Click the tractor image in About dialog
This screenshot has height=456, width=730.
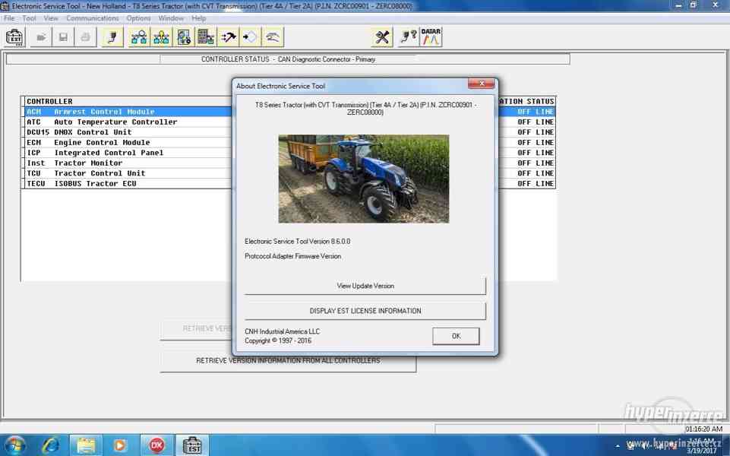[364, 179]
